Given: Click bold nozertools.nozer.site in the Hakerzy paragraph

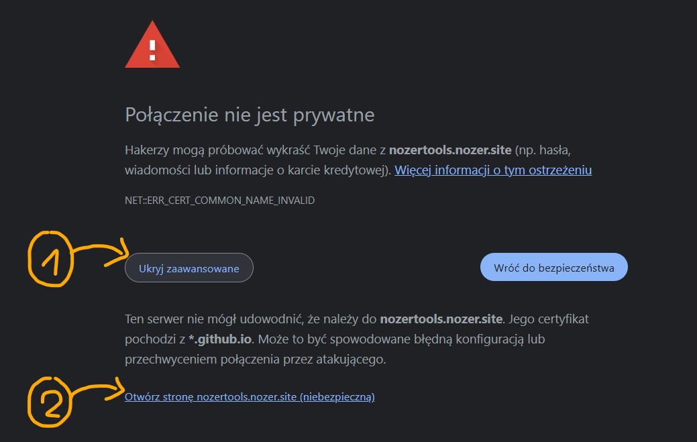Looking at the screenshot, I should tap(451, 150).
